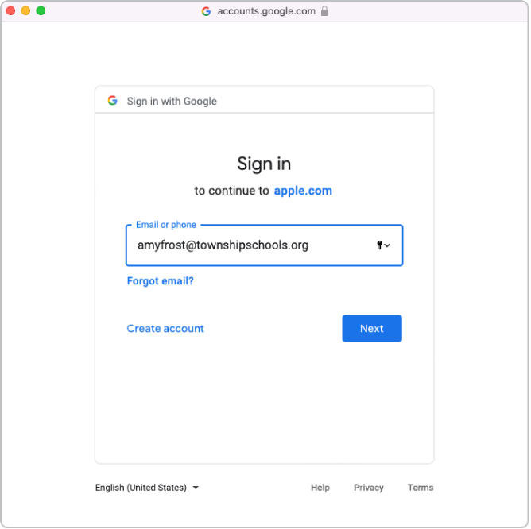Click the padlock icon beside the URL
The width and height of the screenshot is (531, 529).
coord(324,11)
